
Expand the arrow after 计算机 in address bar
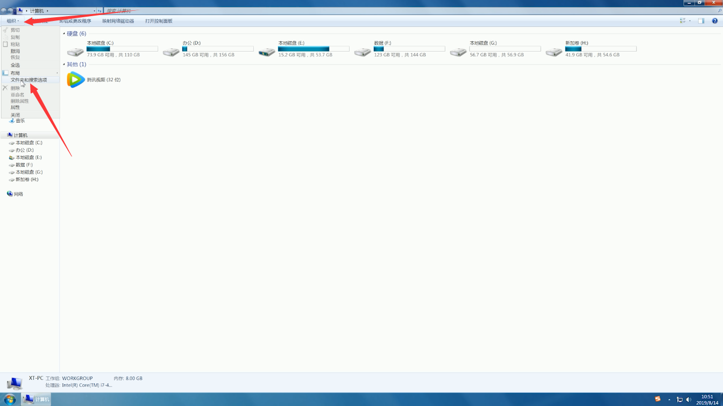47,11
